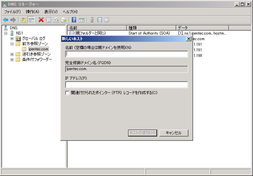The image size is (253, 176).
Task: Expand 条件付フォワーダー node
Action: pos(12,60)
